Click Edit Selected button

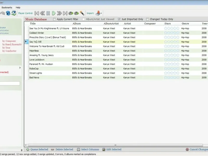coord(112,149)
